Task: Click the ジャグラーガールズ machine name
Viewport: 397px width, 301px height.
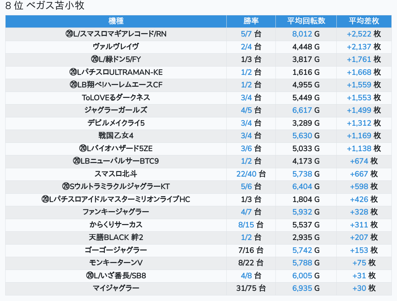Action: pos(116,110)
